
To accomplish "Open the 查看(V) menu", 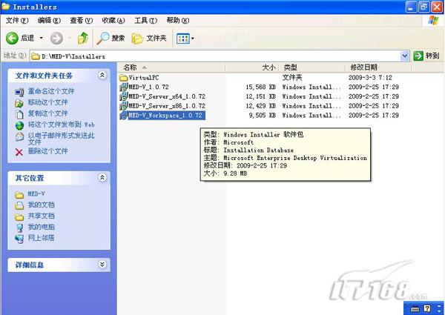I will (x=81, y=21).
